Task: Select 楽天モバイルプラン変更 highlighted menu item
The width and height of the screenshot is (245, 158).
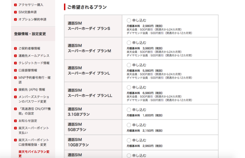Action: coord(34,154)
